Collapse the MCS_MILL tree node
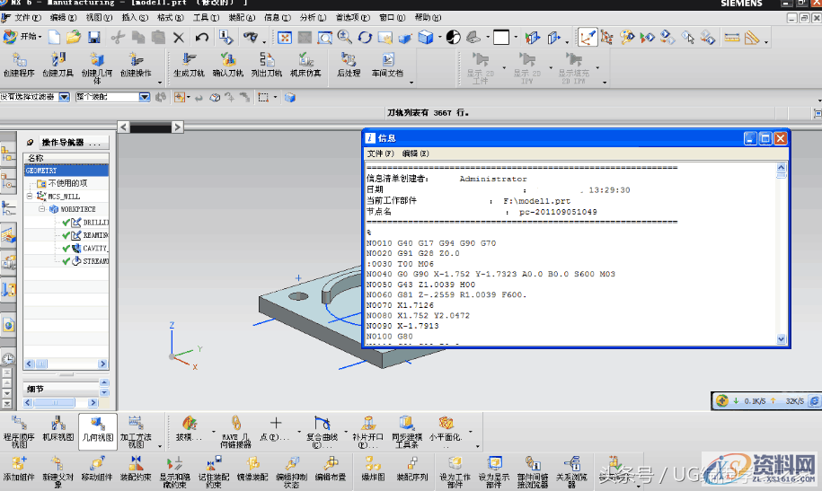 click(x=30, y=196)
